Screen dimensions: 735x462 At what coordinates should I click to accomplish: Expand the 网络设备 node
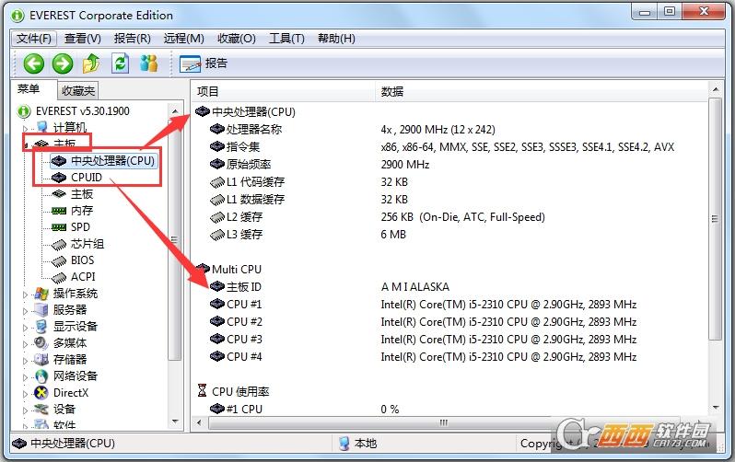point(25,377)
